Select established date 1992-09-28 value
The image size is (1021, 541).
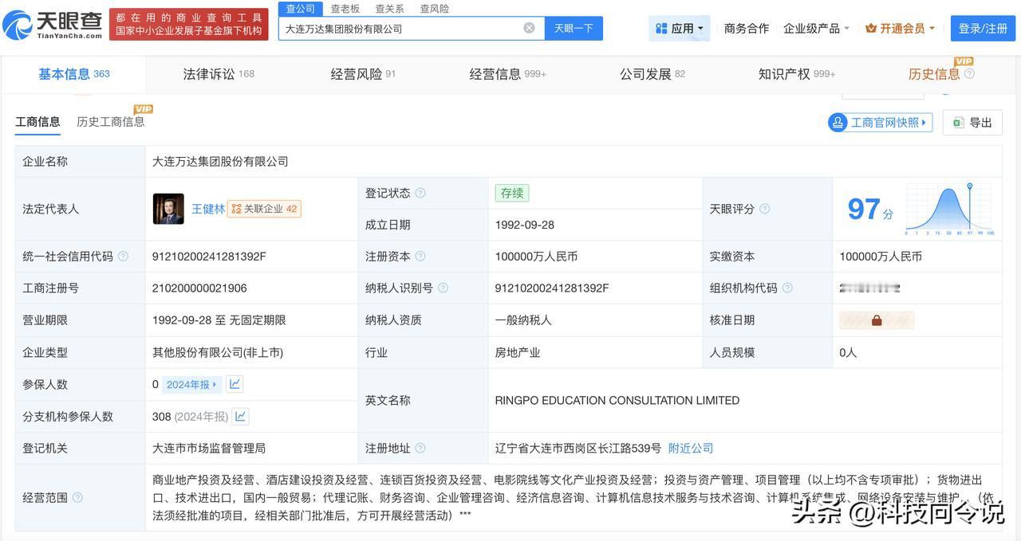coord(525,225)
